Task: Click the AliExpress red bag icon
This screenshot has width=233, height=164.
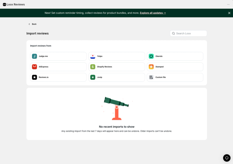Action: tap(34, 67)
